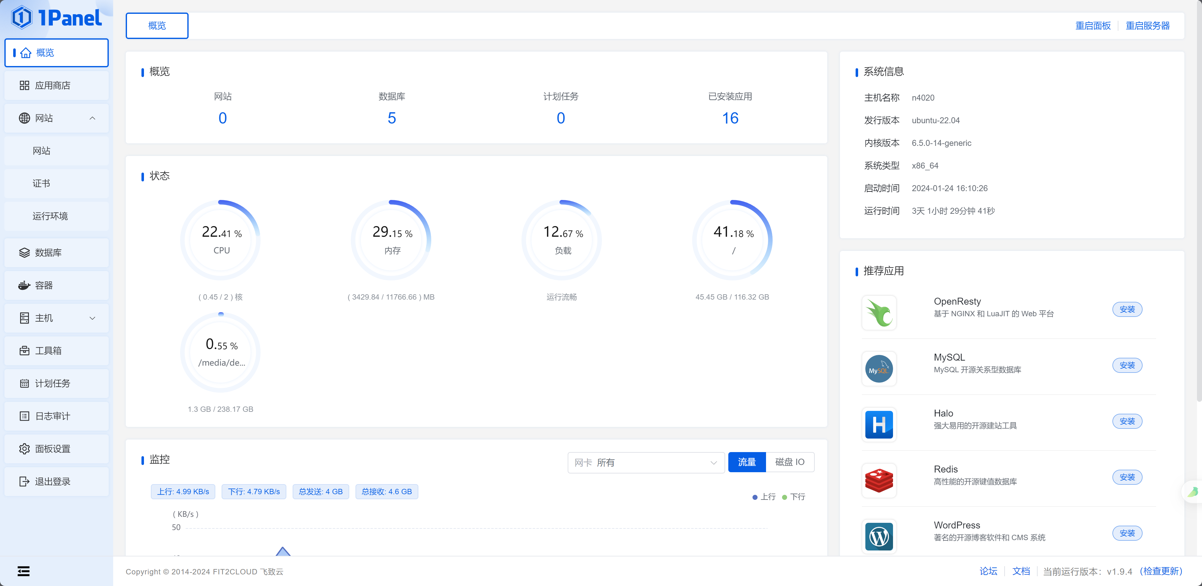Screen dimensions: 1202x586
Task: Open the Cron jobs (计划任务) calendar icon
Action: pos(24,383)
